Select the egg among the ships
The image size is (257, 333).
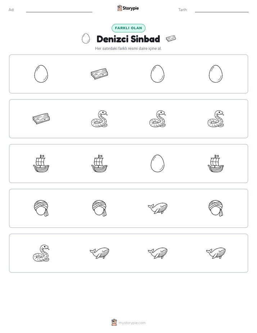click(x=158, y=163)
